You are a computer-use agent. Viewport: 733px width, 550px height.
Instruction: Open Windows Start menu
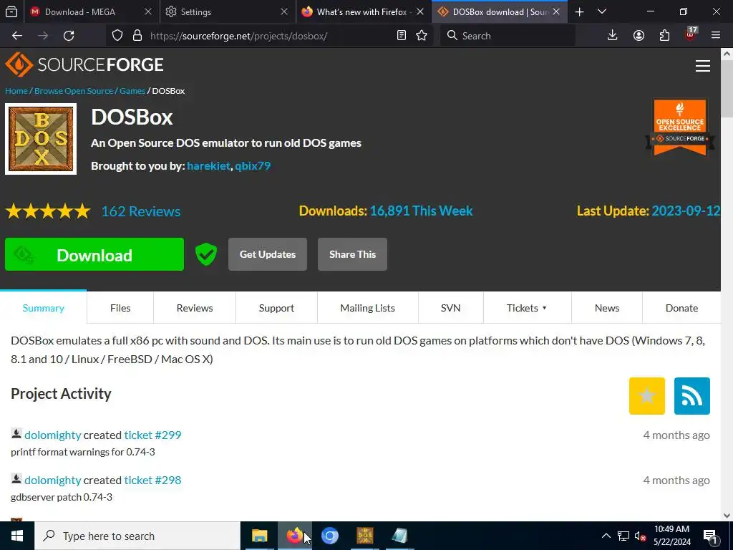click(x=17, y=536)
